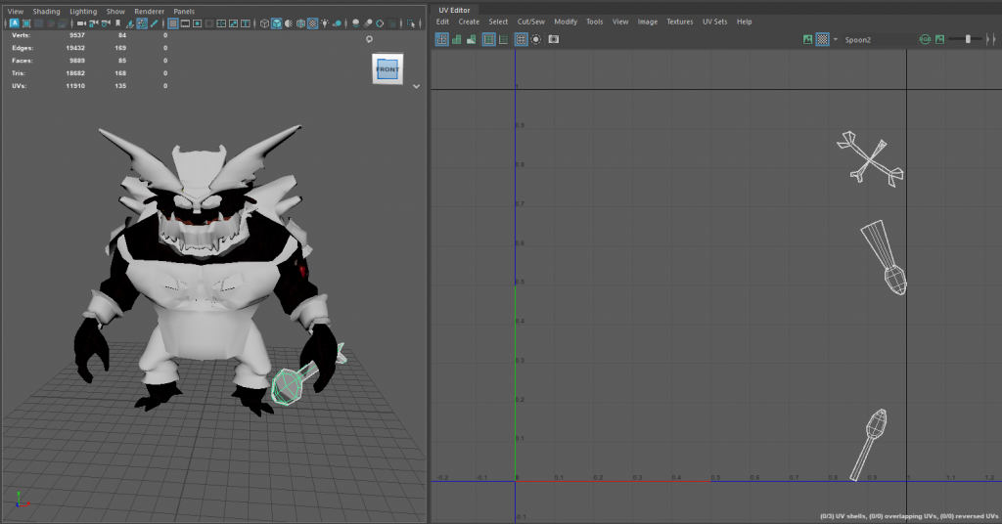The image size is (1002, 524).
Task: Open the UV Sets menu
Action: pos(715,22)
